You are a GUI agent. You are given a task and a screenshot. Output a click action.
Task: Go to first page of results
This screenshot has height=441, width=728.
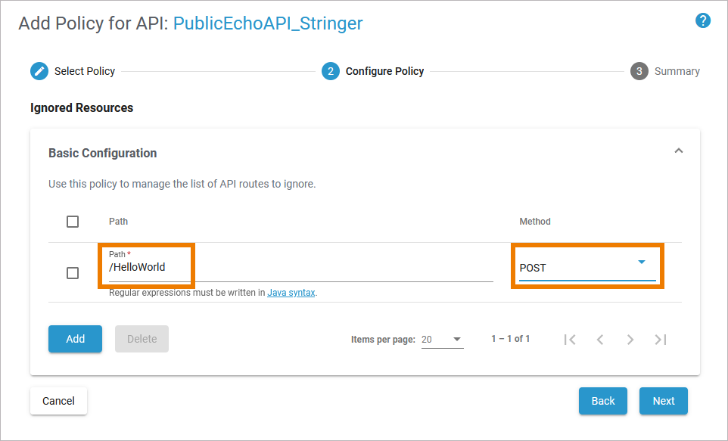coord(570,340)
